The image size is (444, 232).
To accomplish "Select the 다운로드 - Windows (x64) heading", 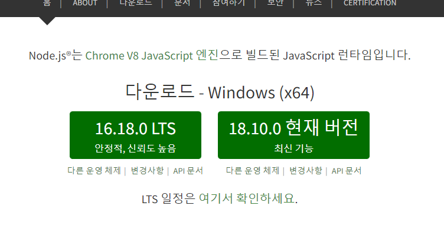I will point(220,92).
